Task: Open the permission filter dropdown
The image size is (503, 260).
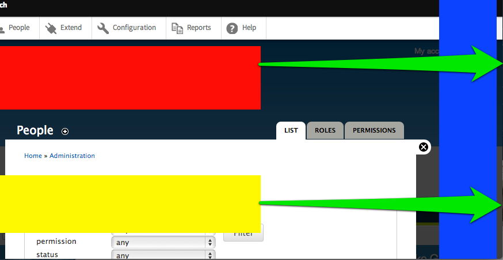Action: [163, 242]
